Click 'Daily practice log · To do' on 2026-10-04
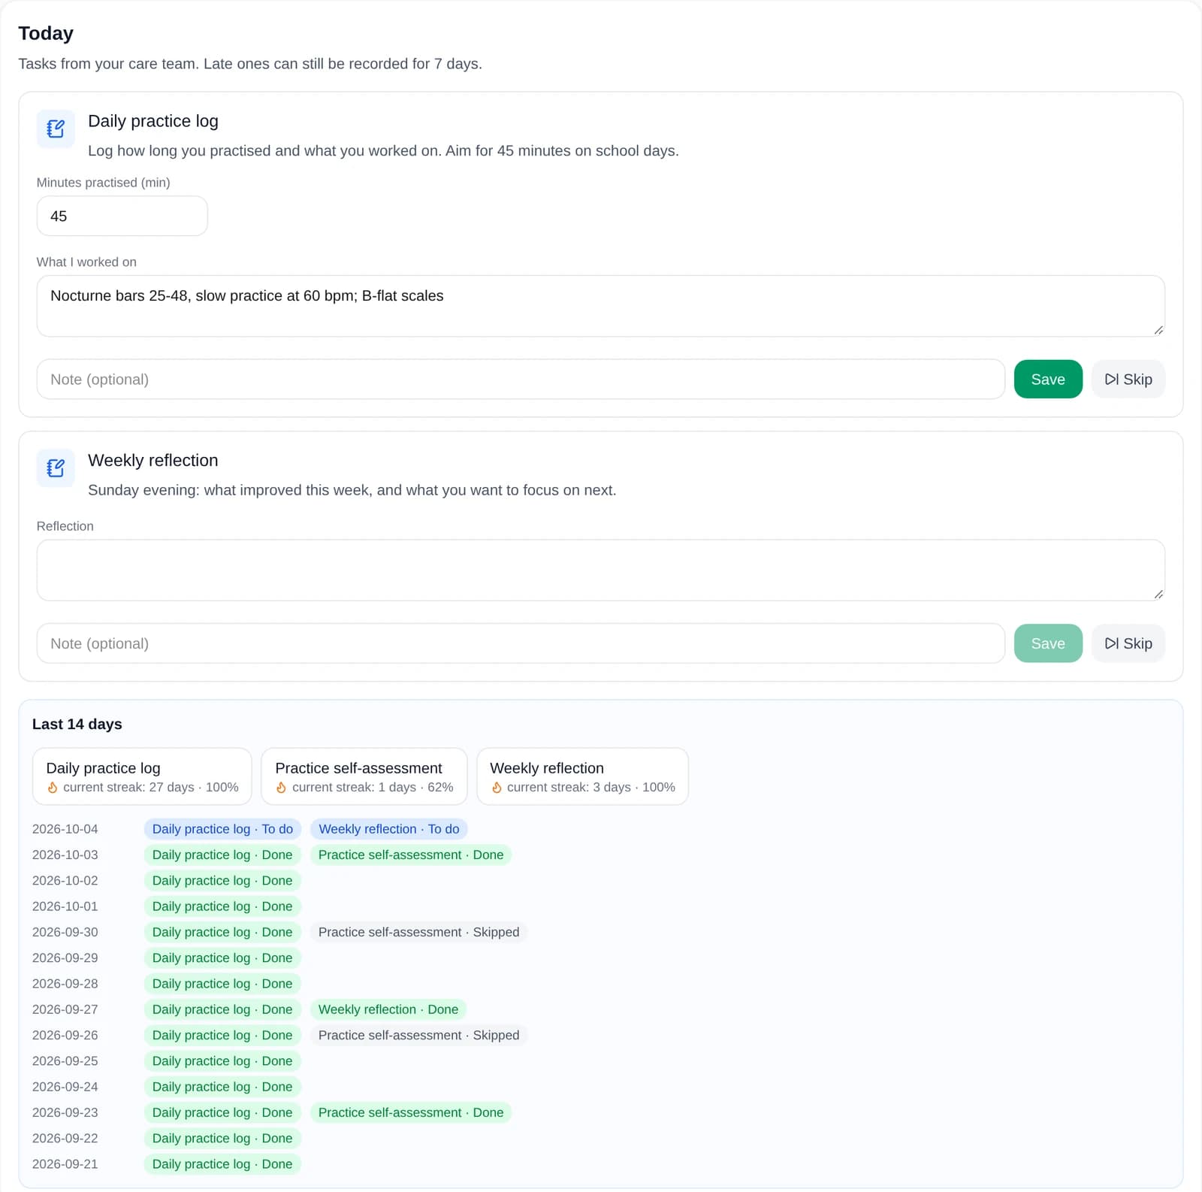1202x1192 pixels. click(x=222, y=829)
